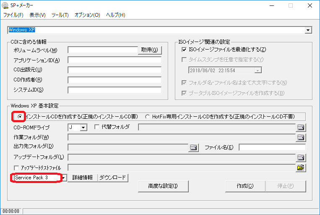Click the アップデートフォルダ(L) path field

pyautogui.click(x=182, y=157)
